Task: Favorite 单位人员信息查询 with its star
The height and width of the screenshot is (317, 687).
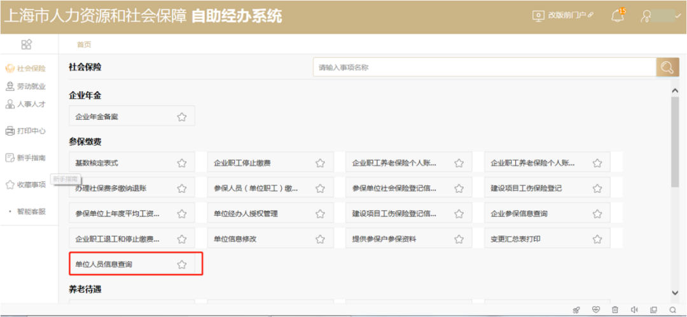Action: (182, 264)
